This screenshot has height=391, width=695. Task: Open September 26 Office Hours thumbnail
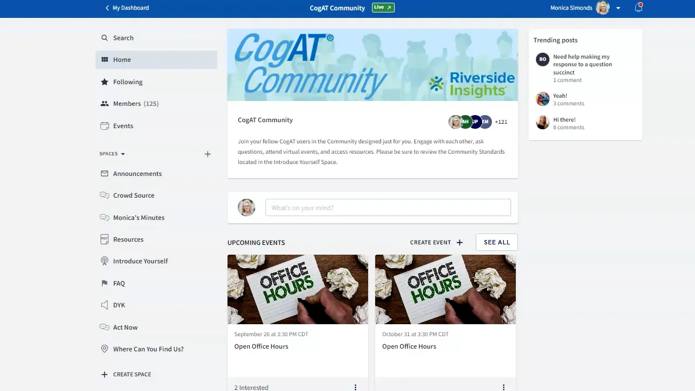(298, 289)
